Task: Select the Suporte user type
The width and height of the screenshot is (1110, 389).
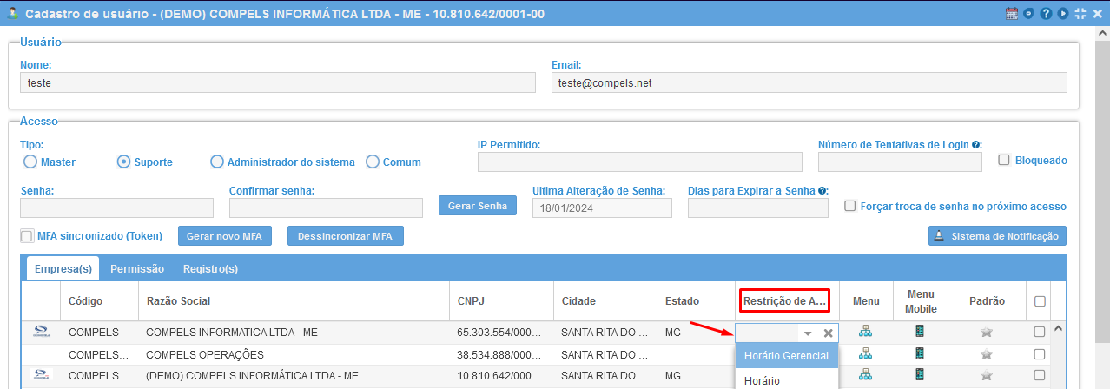Action: tap(123, 162)
